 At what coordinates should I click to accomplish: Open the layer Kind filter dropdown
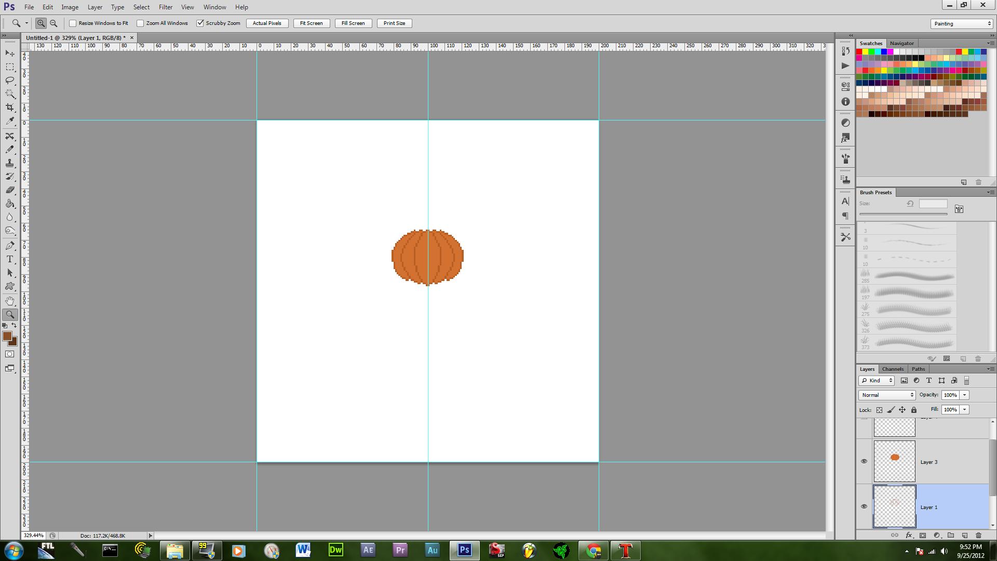click(876, 380)
